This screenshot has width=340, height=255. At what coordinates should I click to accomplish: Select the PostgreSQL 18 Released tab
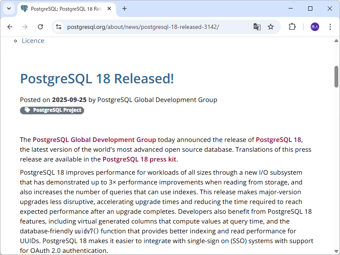[x=64, y=8]
